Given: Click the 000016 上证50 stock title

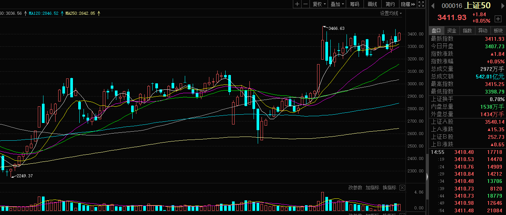Looking at the screenshot, I should point(466,5).
